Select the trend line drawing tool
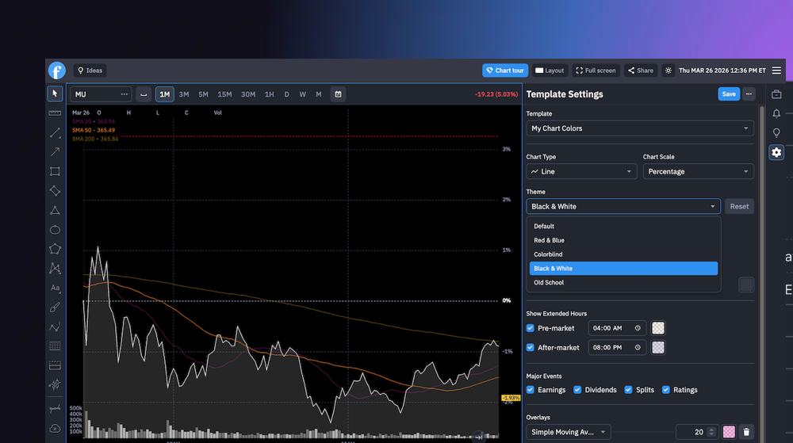 tap(55, 132)
